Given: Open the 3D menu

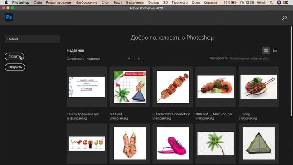Looking at the screenshot, I should click(165, 3).
